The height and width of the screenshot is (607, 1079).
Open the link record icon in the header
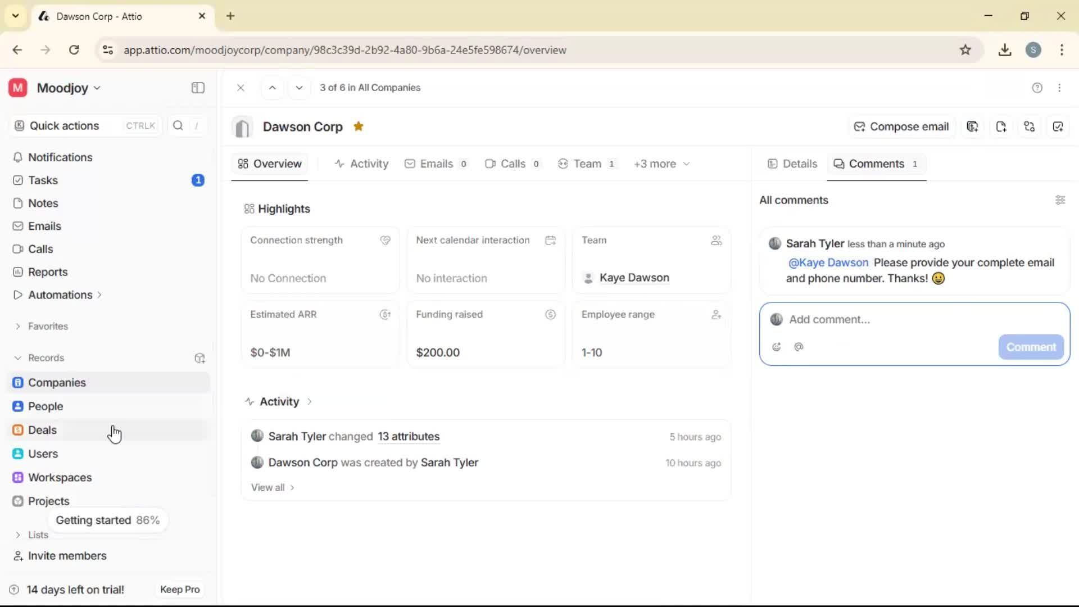pos(1030,126)
